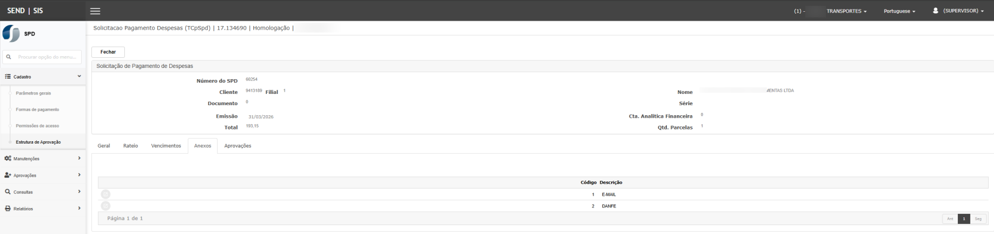Click the Cadastro list icon
The image size is (994, 234).
pyautogui.click(x=8, y=77)
